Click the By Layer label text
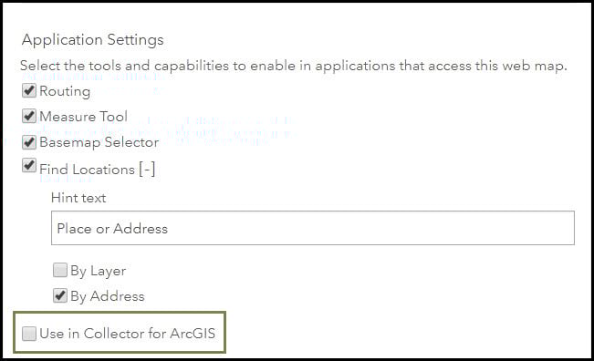594x361 pixels. pyautogui.click(x=99, y=271)
